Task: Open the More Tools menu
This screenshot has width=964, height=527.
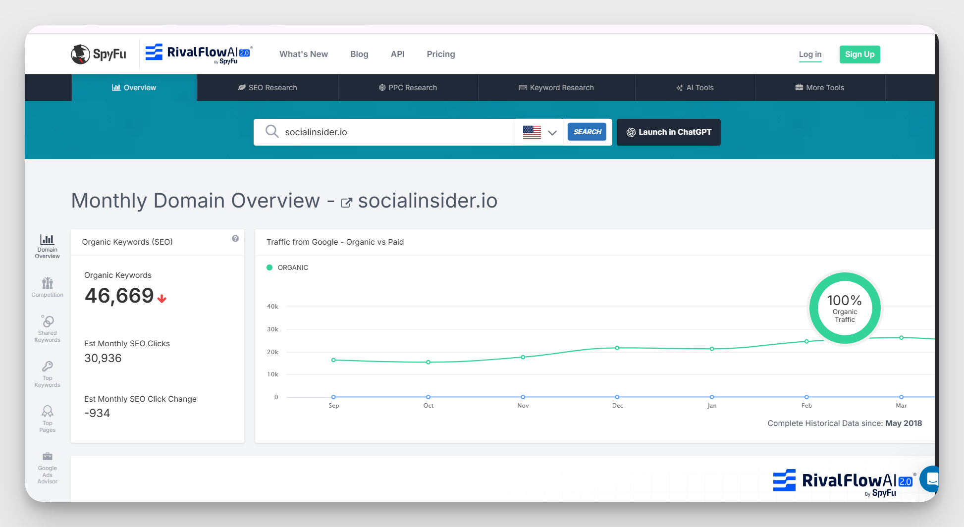Action: 819,88
